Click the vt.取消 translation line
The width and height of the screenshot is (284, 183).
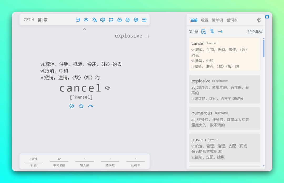[81, 64]
